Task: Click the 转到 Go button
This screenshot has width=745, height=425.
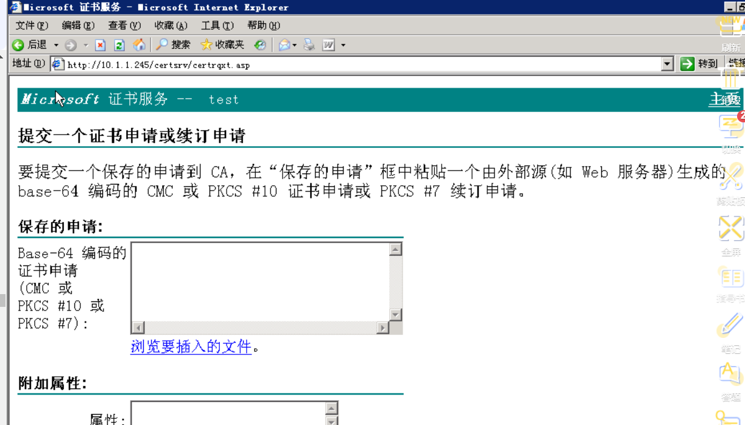Action: click(699, 64)
